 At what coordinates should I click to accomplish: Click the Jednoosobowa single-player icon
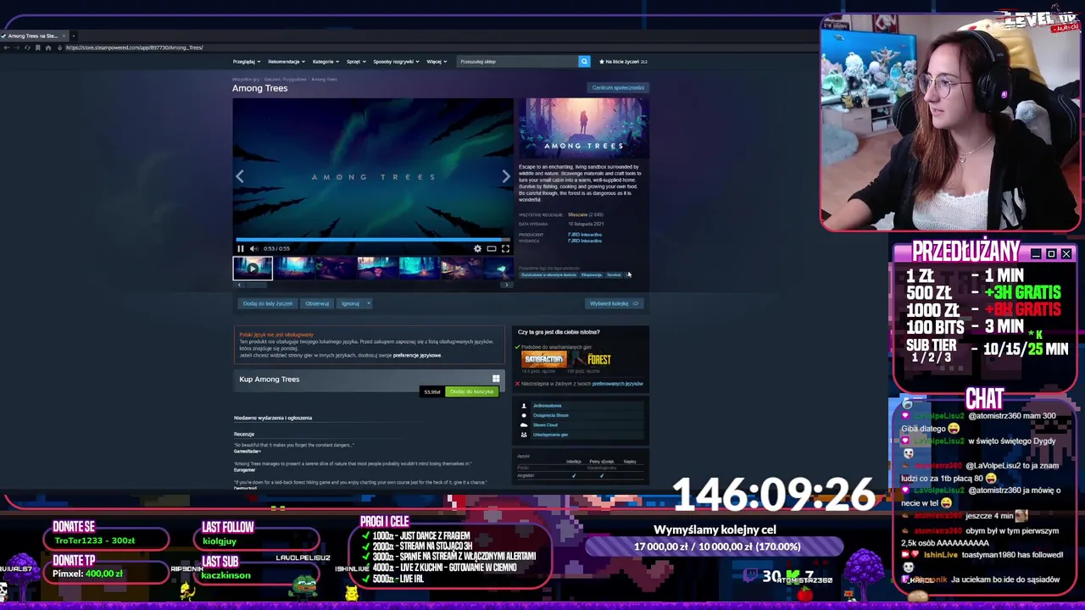524,406
